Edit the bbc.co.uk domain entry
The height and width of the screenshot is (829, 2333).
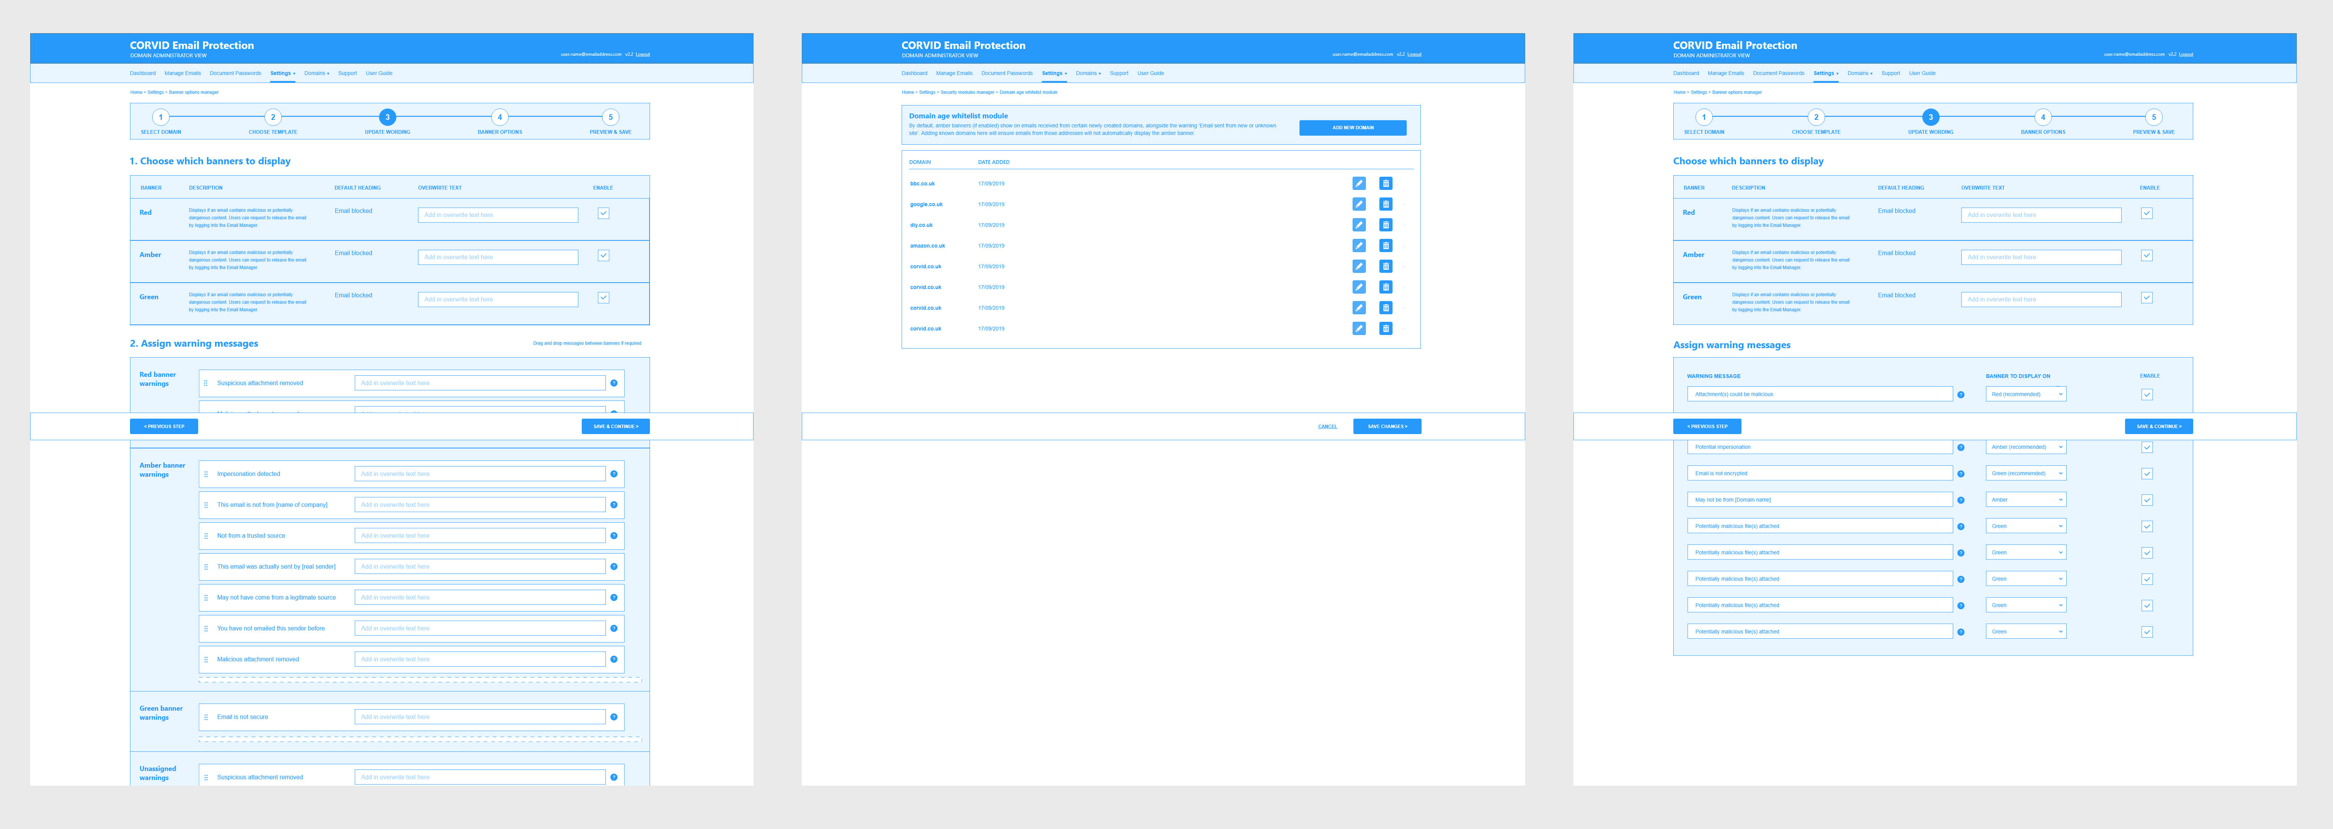(1359, 183)
